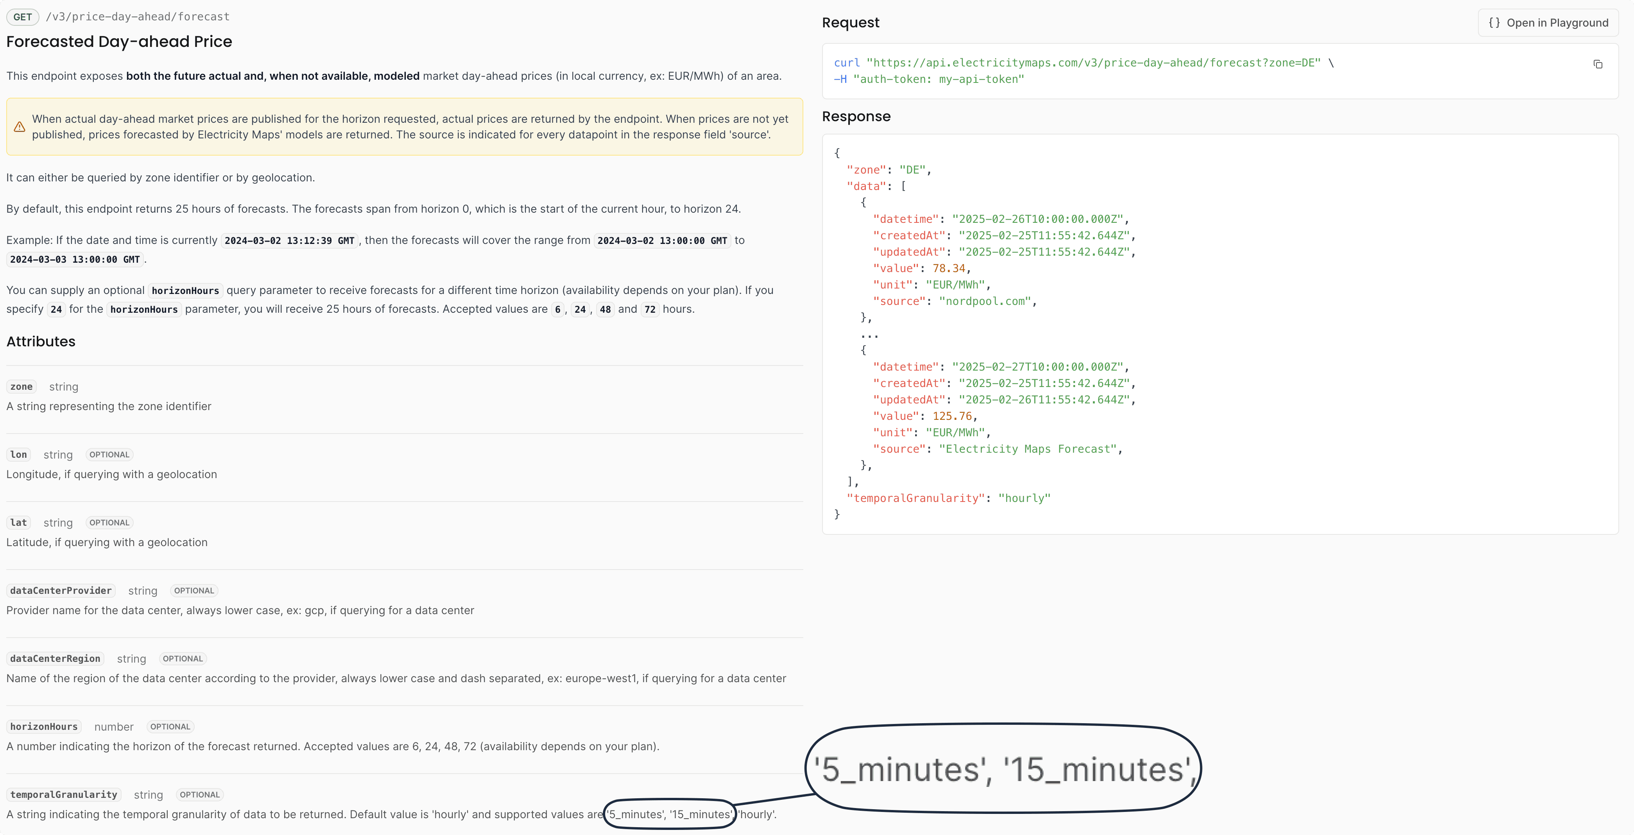The width and height of the screenshot is (1634, 835).
Task: Click the curly braces icon beside Open in Playground
Action: (x=1494, y=23)
